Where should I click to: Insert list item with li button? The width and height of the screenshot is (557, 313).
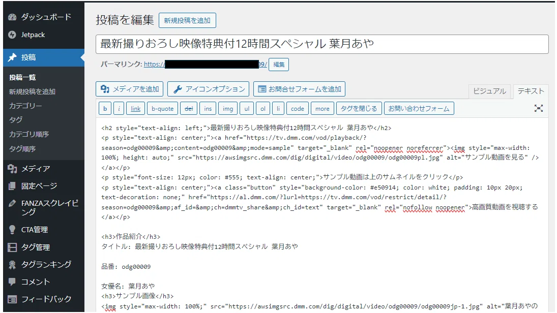278,109
